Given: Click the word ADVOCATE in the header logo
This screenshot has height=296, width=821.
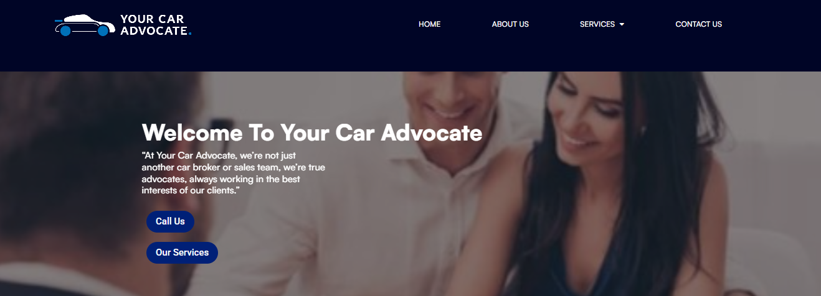Looking at the screenshot, I should pos(154,30).
